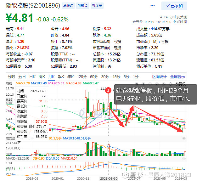Image resolution: width=197 pixels, height=181 pixels.
Task: Click the 换手：8.71% quote value
Action: [62, 42]
